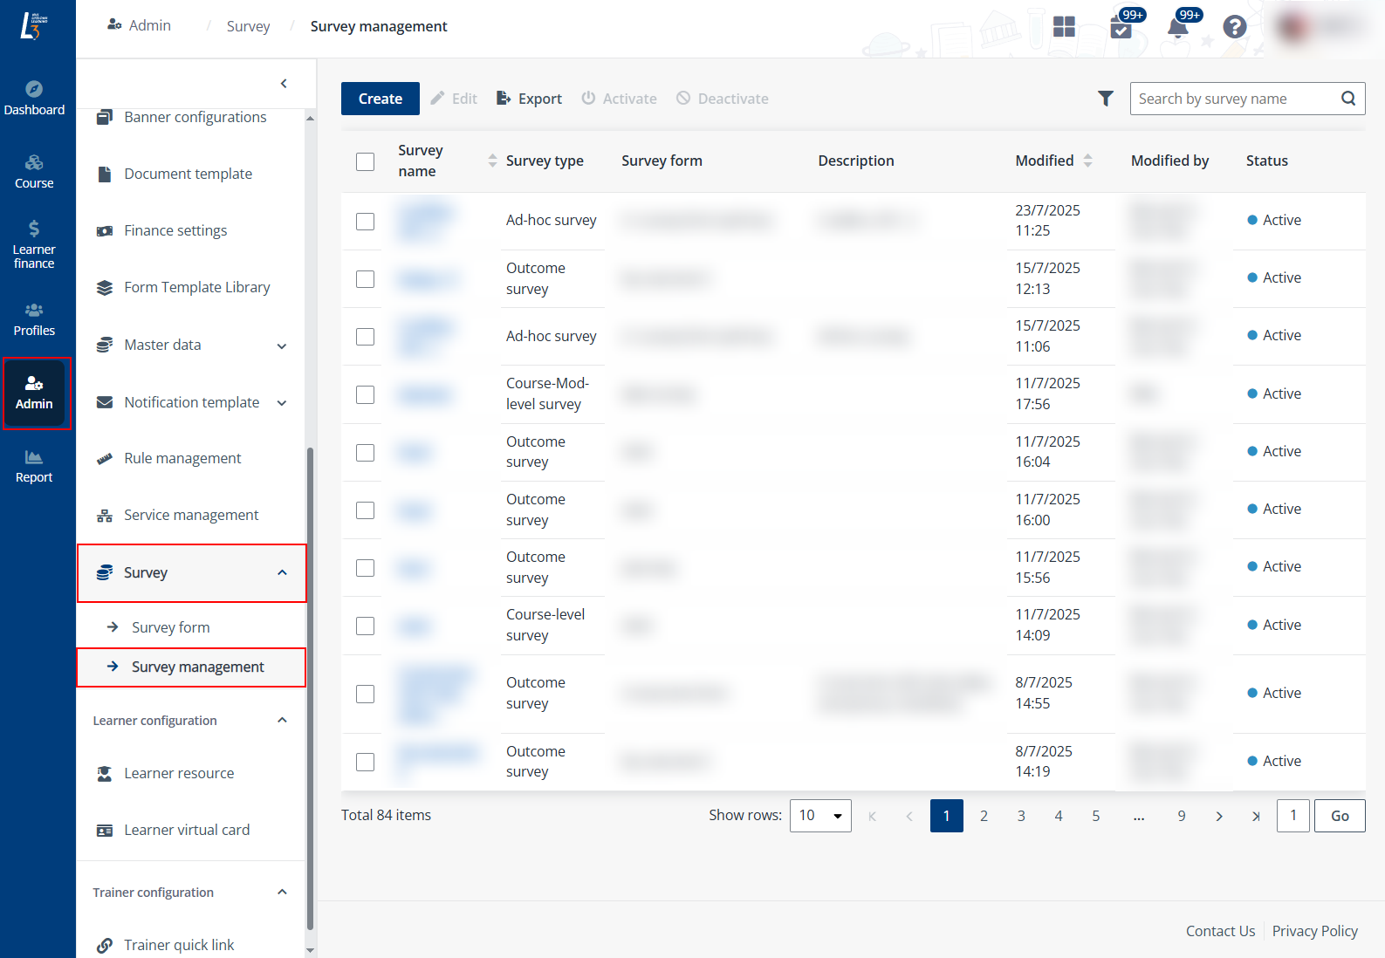1385x958 pixels.
Task: Open Finance settings in the sidebar
Action: pos(175,230)
